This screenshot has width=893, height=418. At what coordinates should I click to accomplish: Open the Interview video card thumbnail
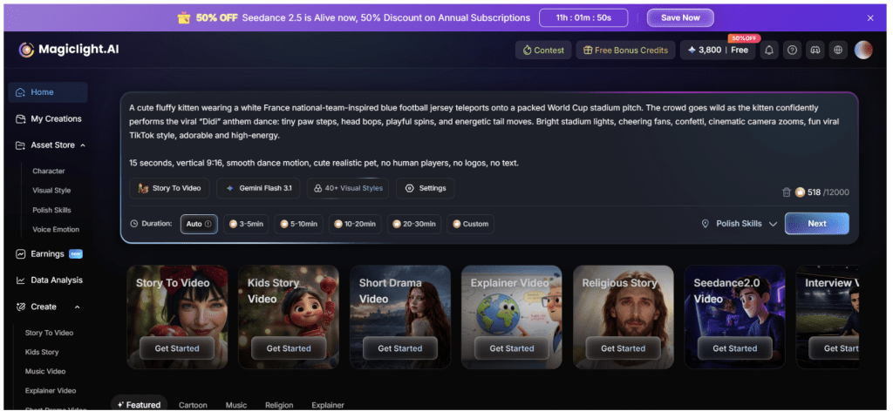827,317
